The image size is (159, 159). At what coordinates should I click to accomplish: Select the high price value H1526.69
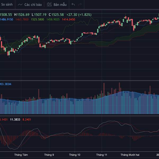(x=22, y=15)
